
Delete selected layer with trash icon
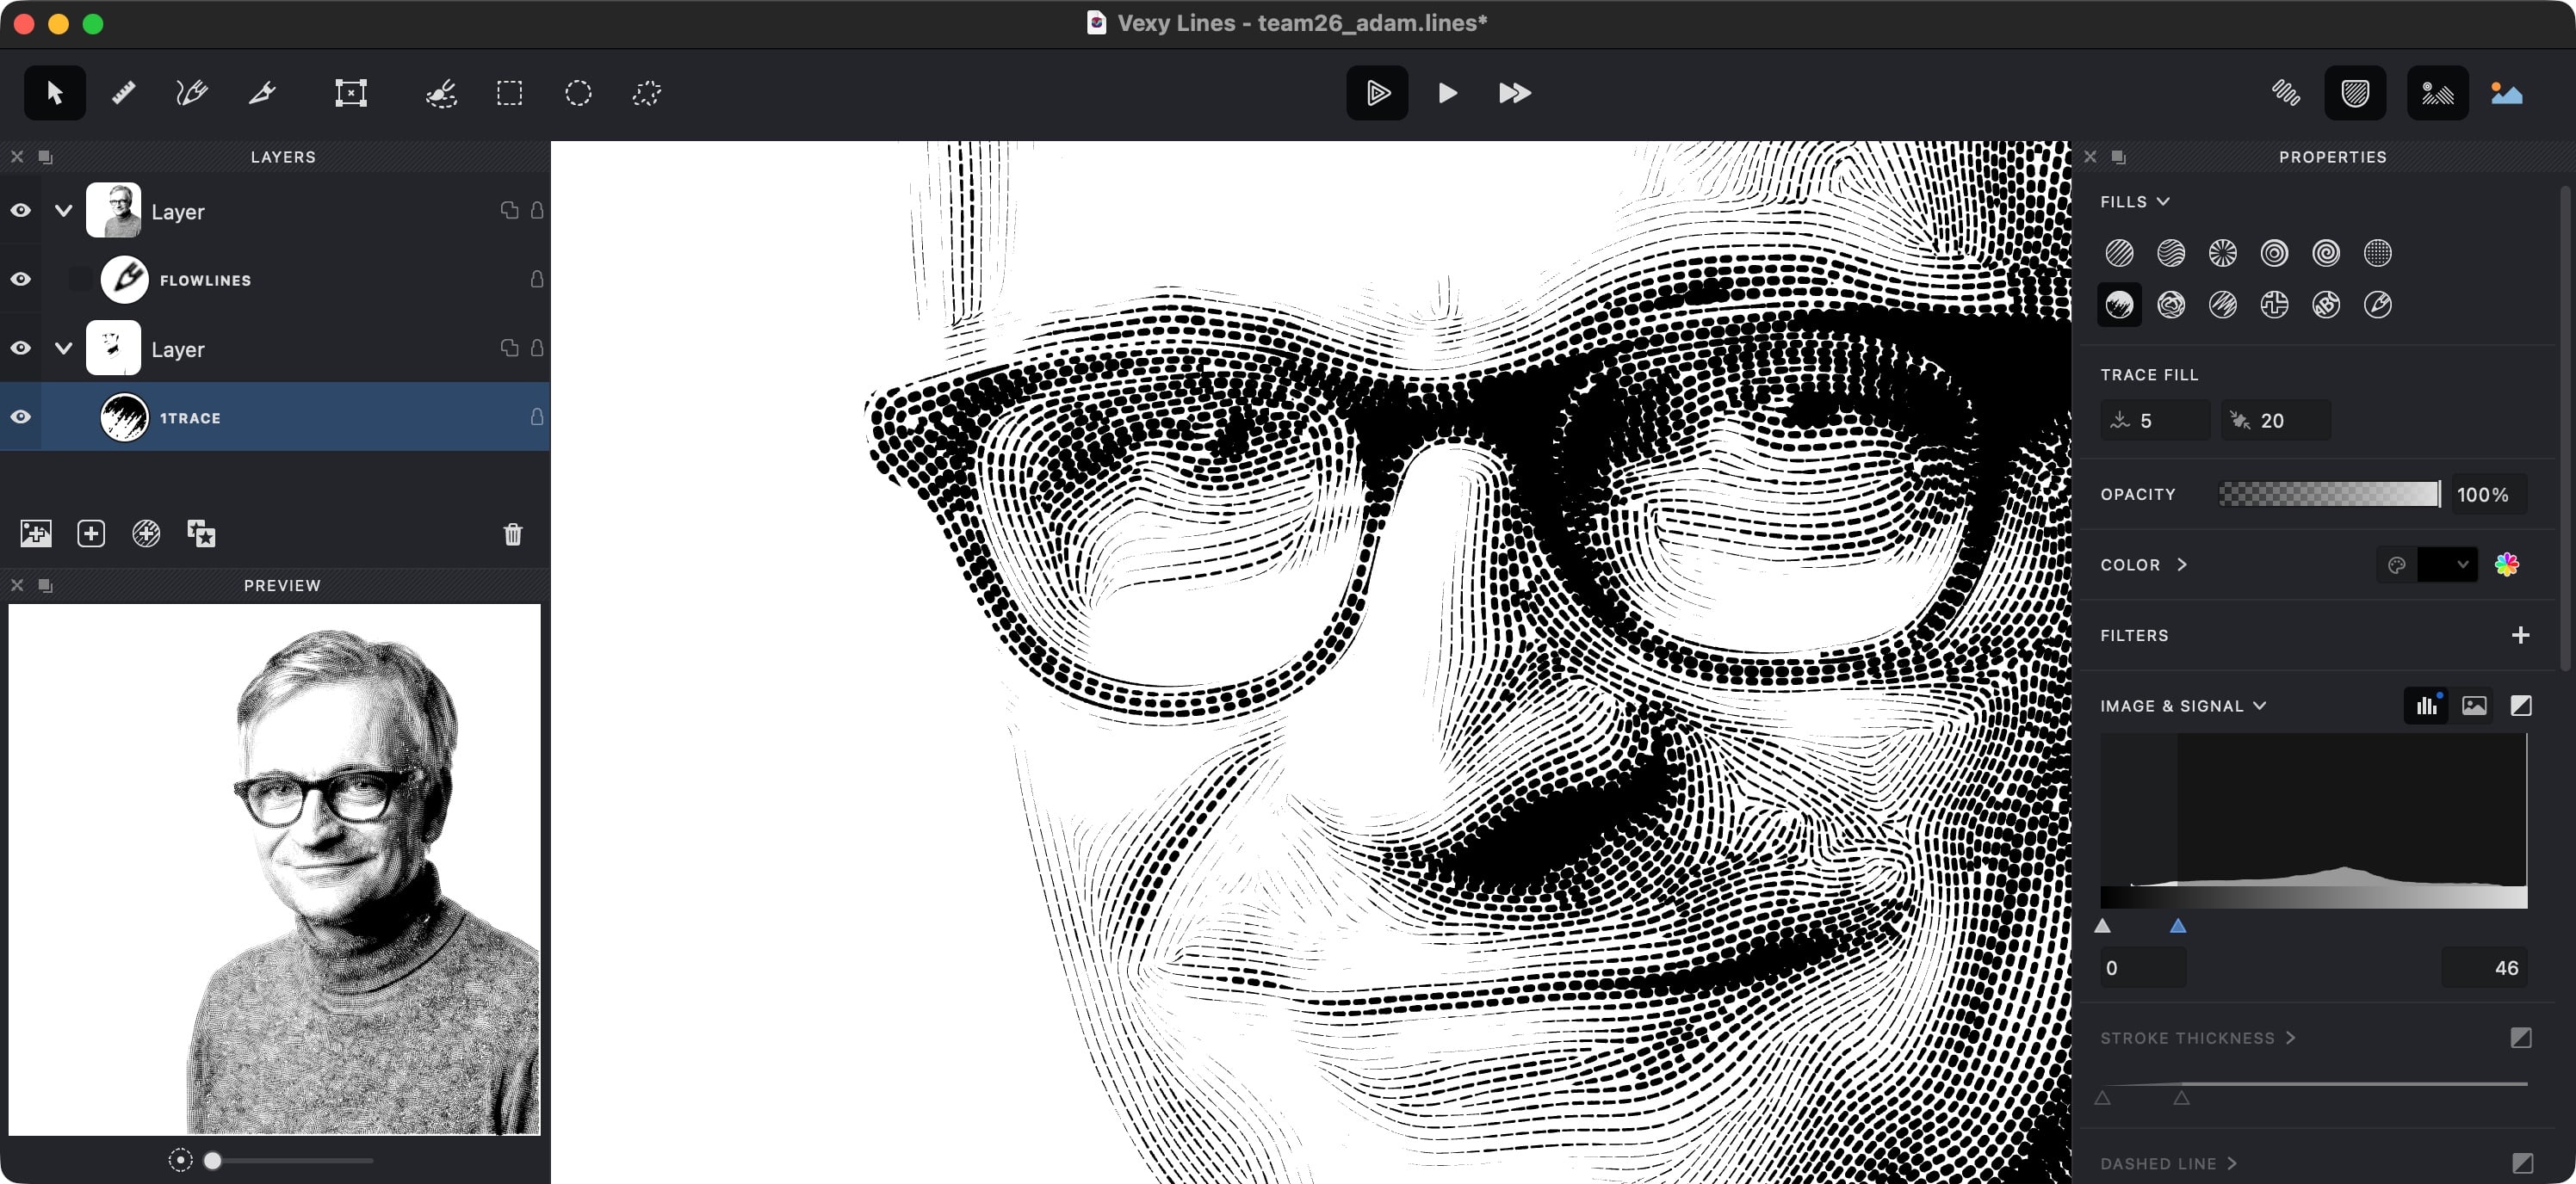point(513,534)
